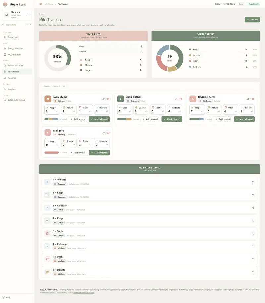Open Routines in the sidebar
The image size is (265, 303).
pyautogui.click(x=17, y=78)
